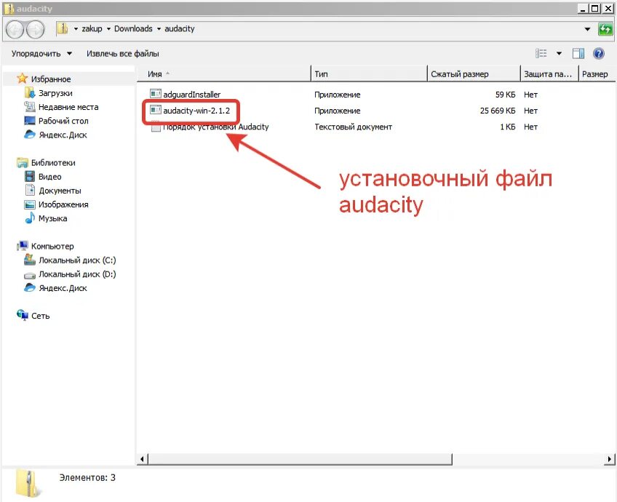Maximize the audacity window
This screenshot has height=502, width=617.
(x=595, y=8)
